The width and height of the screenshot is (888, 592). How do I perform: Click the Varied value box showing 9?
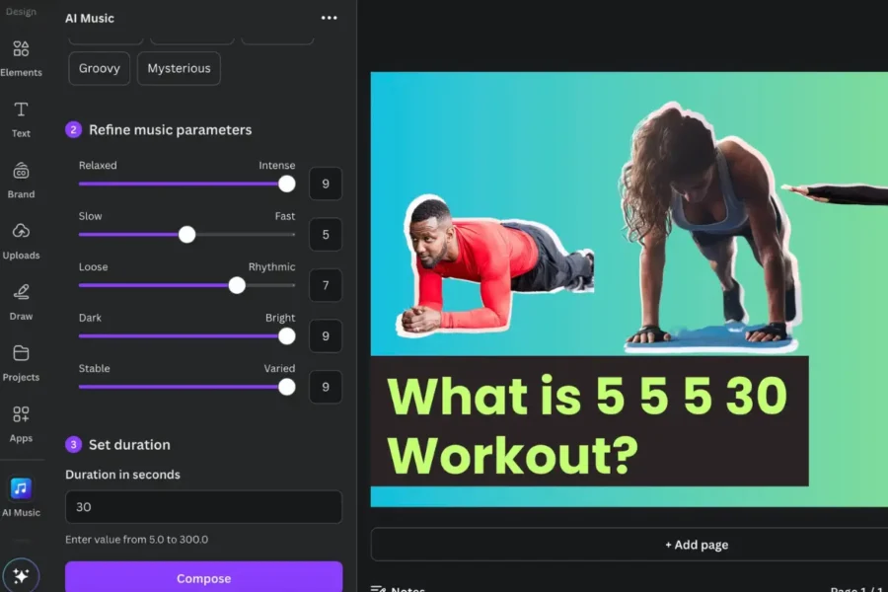point(326,387)
